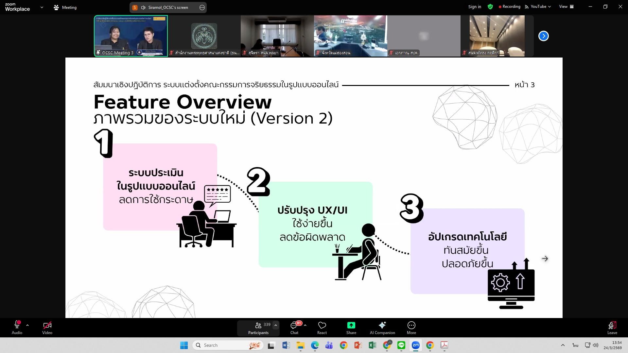This screenshot has height=353, width=628.
Task: Open AI Companion sparkle icon
Action: click(382, 328)
